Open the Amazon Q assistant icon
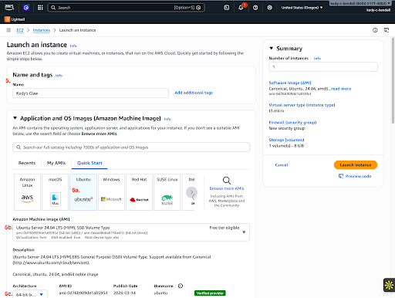 [x=25, y=8]
